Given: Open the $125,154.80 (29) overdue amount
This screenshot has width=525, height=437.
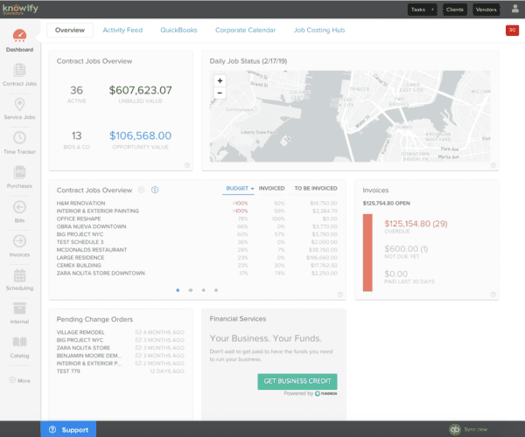Looking at the screenshot, I should click(416, 224).
